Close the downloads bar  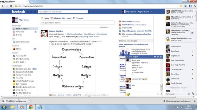pyautogui.click(x=195, y=101)
